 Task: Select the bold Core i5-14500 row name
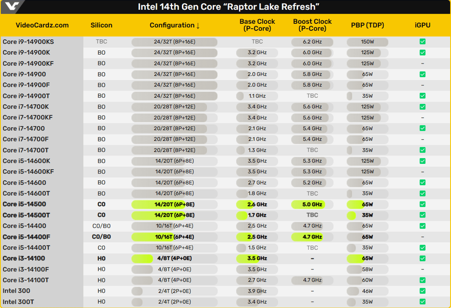click(24, 204)
